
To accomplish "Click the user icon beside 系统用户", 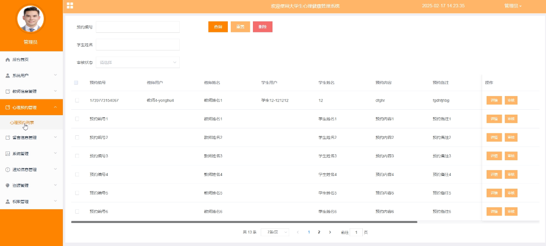I will click(x=8, y=75).
